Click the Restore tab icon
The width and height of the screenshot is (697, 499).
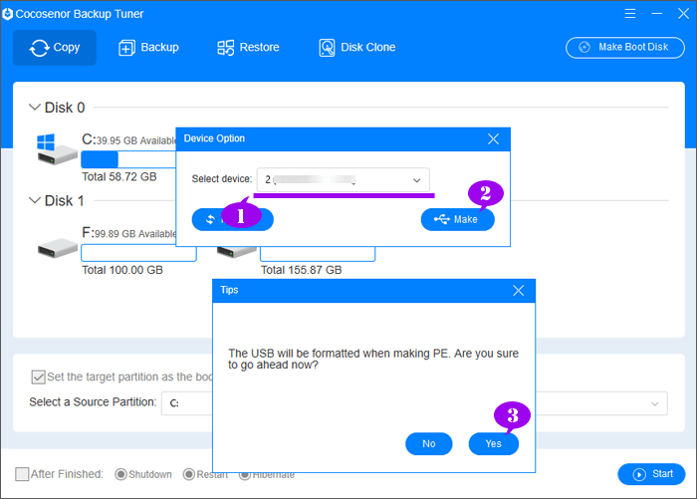(x=225, y=48)
